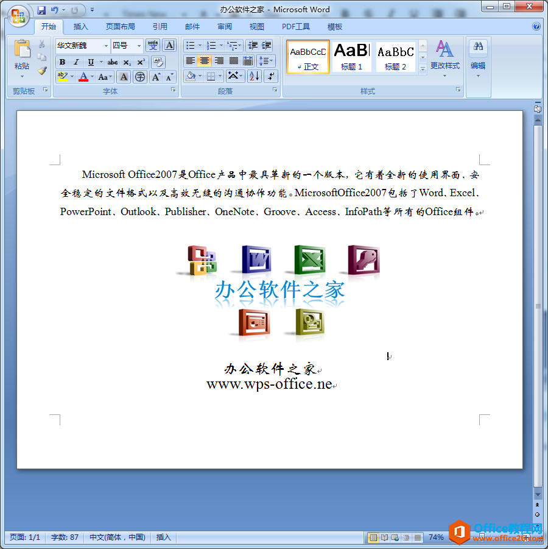Open the Font dialog launcher
The height and width of the screenshot is (549, 548).
[173, 90]
